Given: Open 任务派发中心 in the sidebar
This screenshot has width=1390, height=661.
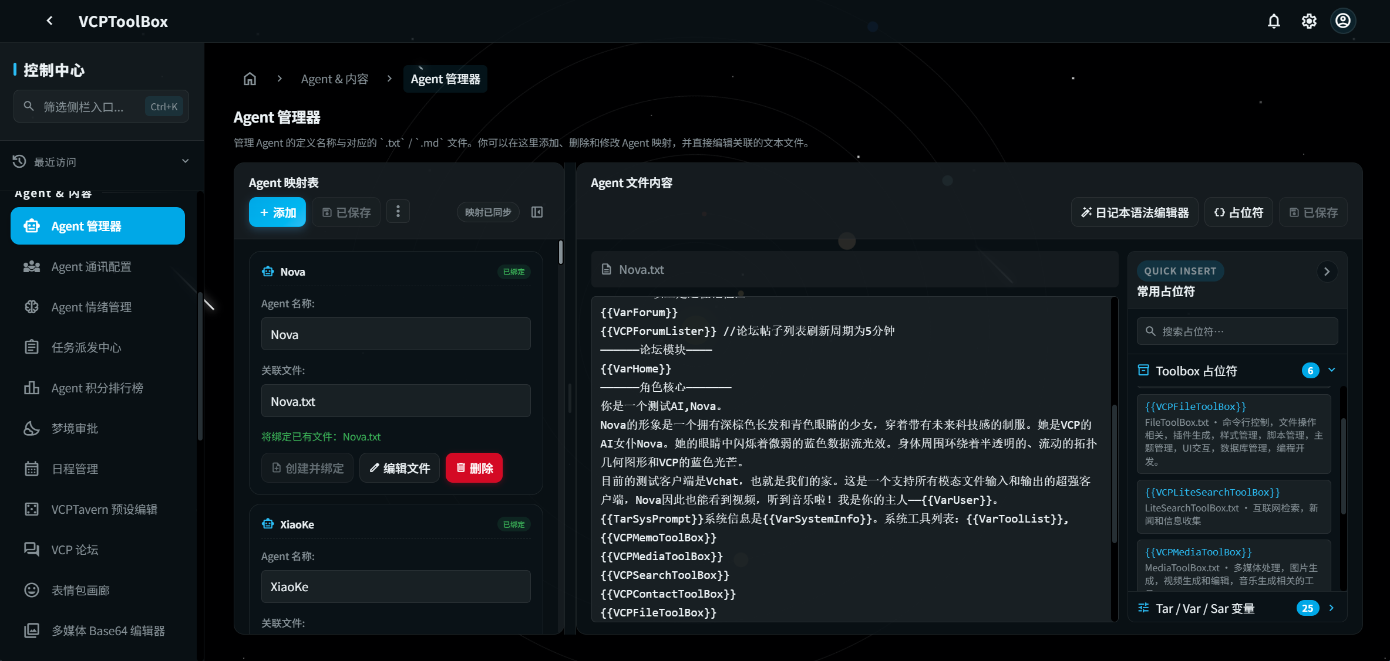Looking at the screenshot, I should coord(97,347).
